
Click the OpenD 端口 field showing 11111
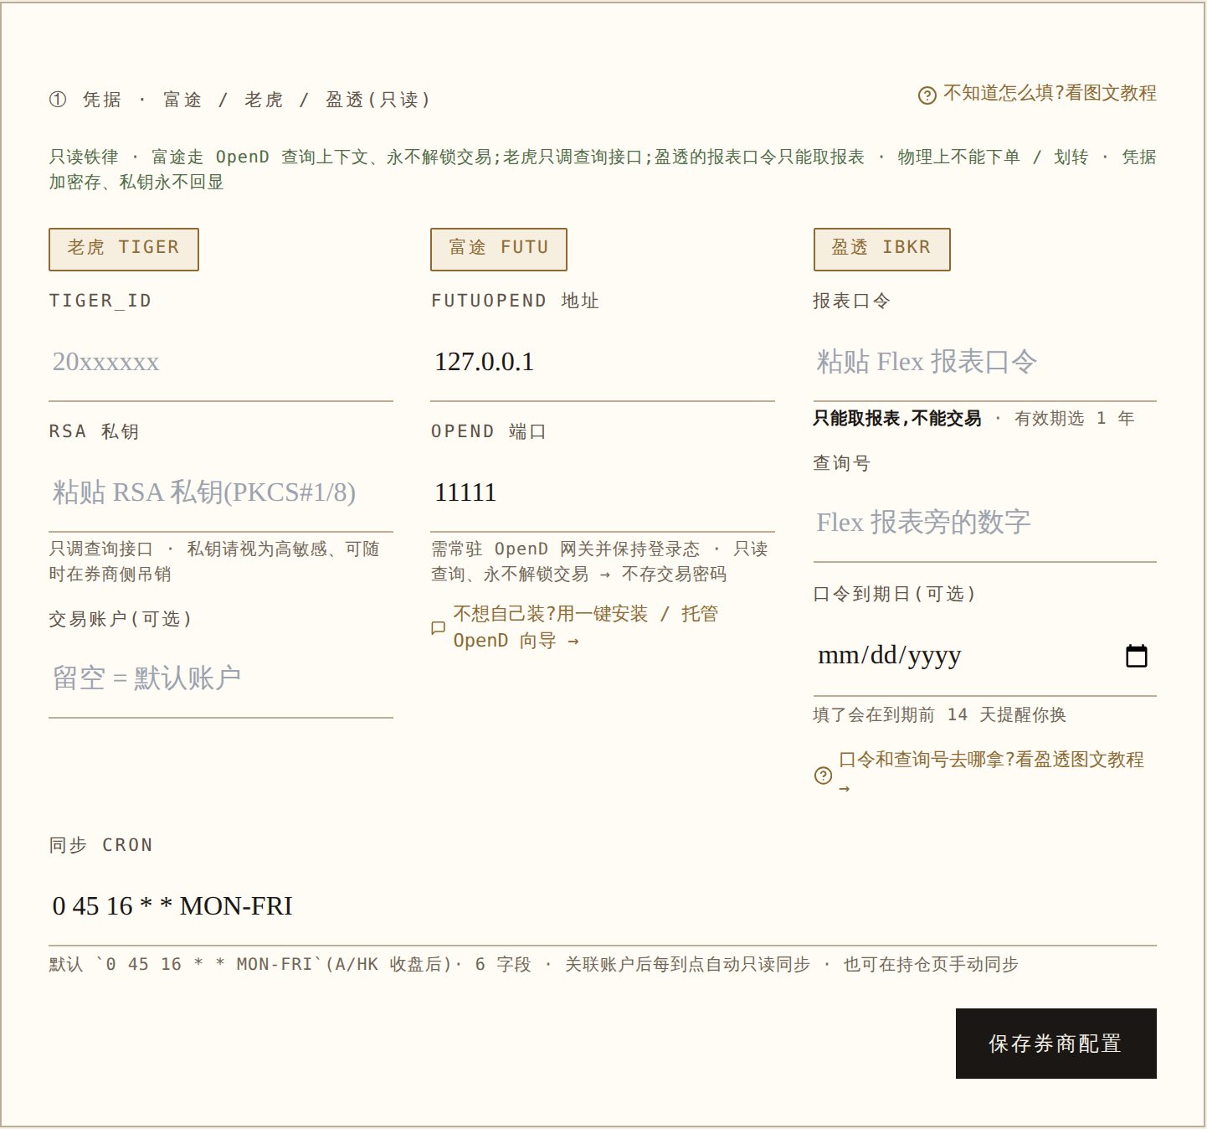tap(603, 492)
